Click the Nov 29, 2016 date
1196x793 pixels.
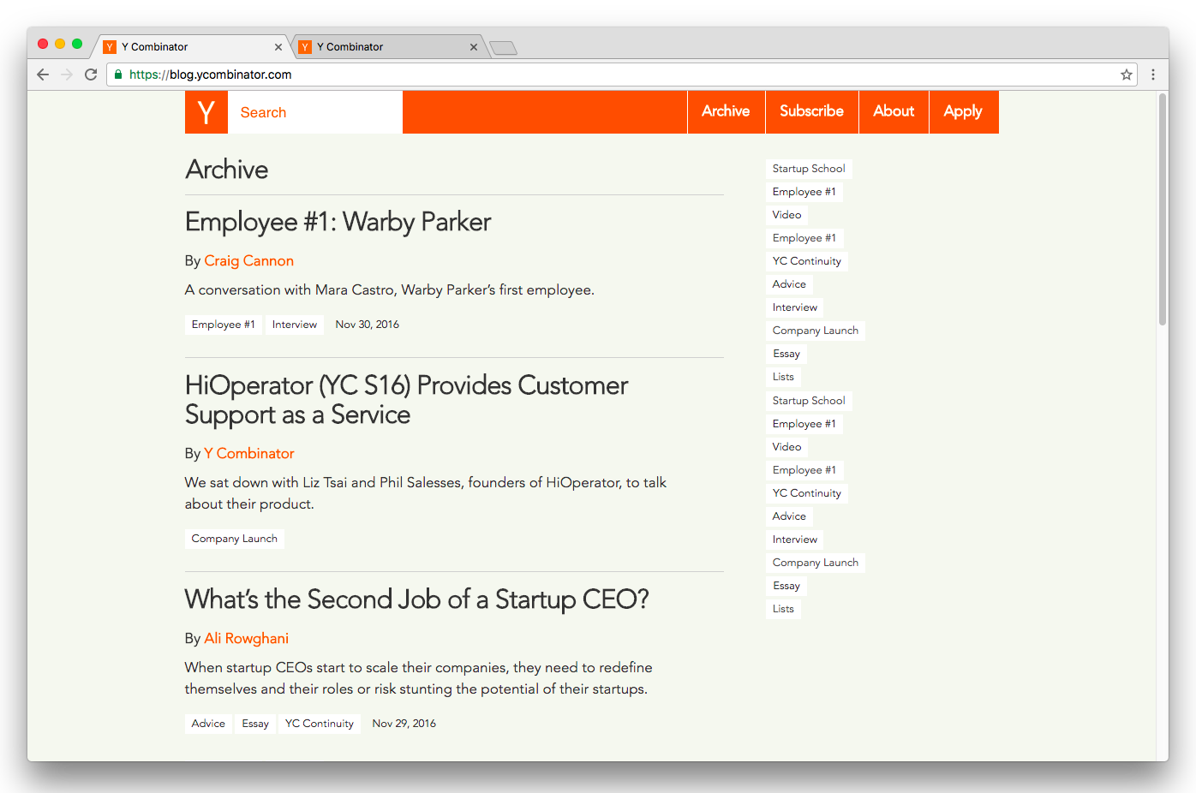(404, 724)
